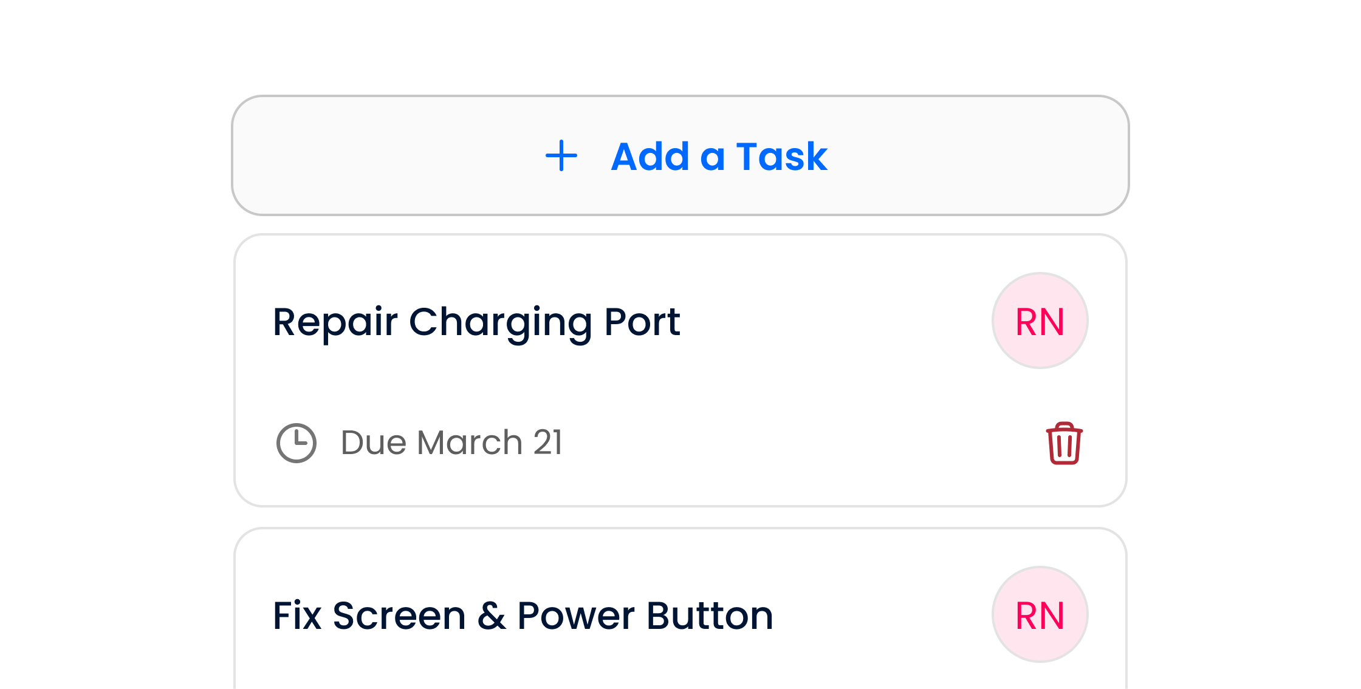Delete the Repair Charging Port task

(x=1064, y=443)
